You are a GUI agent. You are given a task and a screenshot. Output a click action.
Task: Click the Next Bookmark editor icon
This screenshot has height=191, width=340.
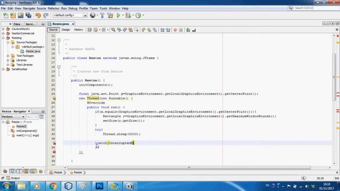149,30
